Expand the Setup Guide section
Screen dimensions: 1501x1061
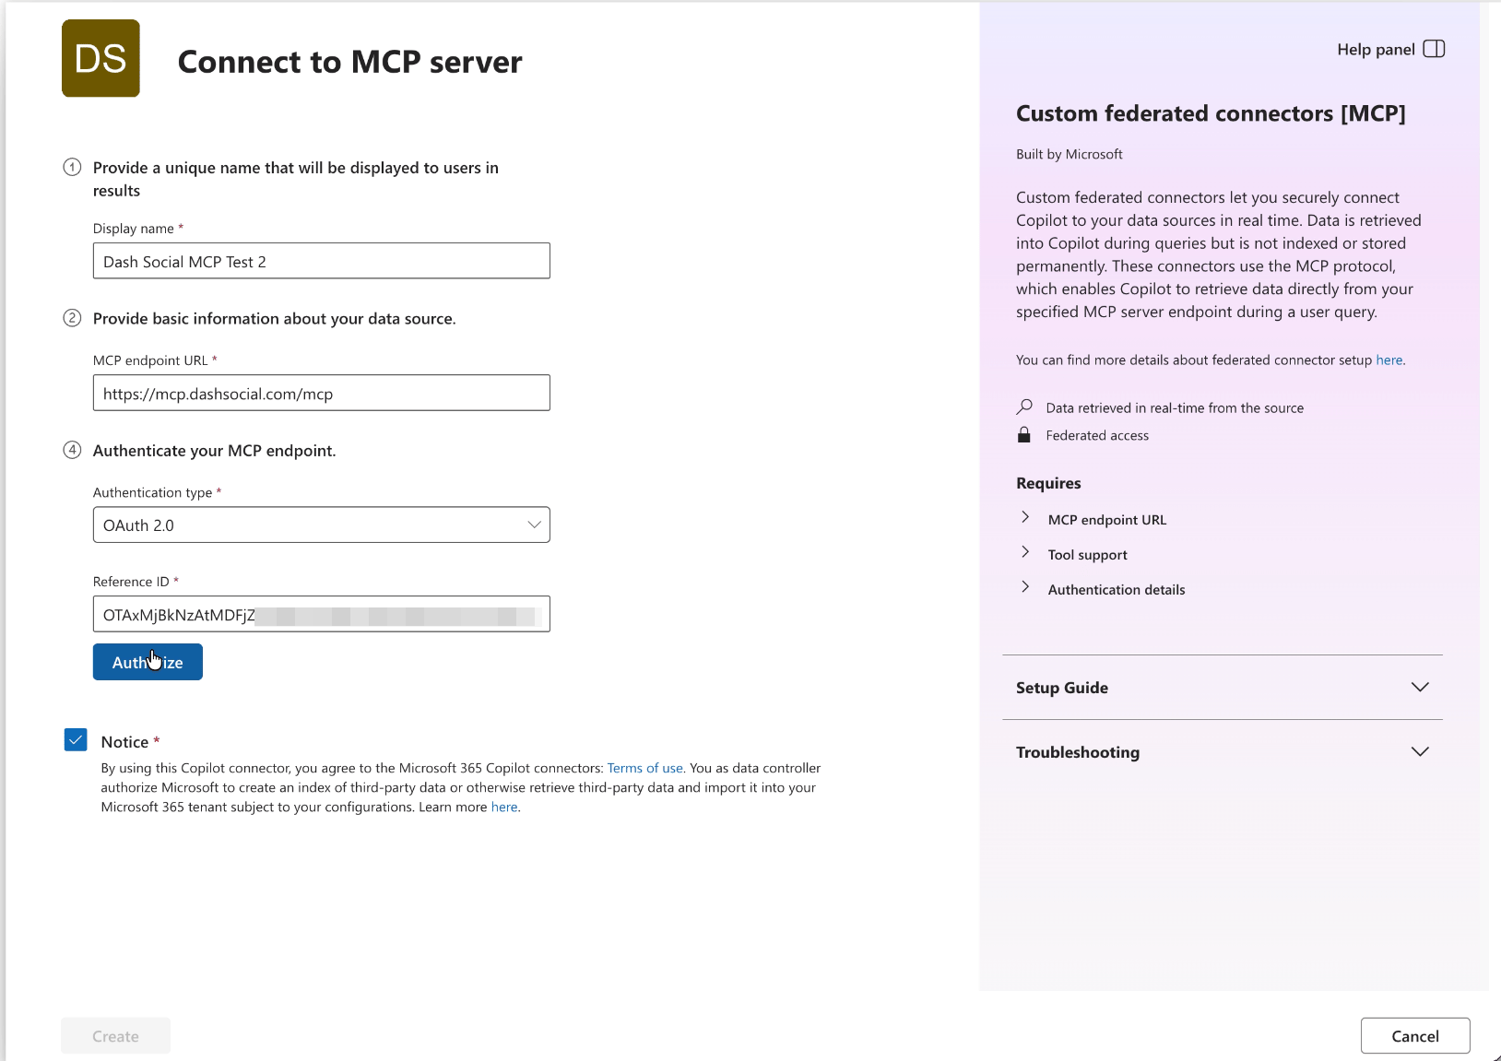pyautogui.click(x=1223, y=688)
